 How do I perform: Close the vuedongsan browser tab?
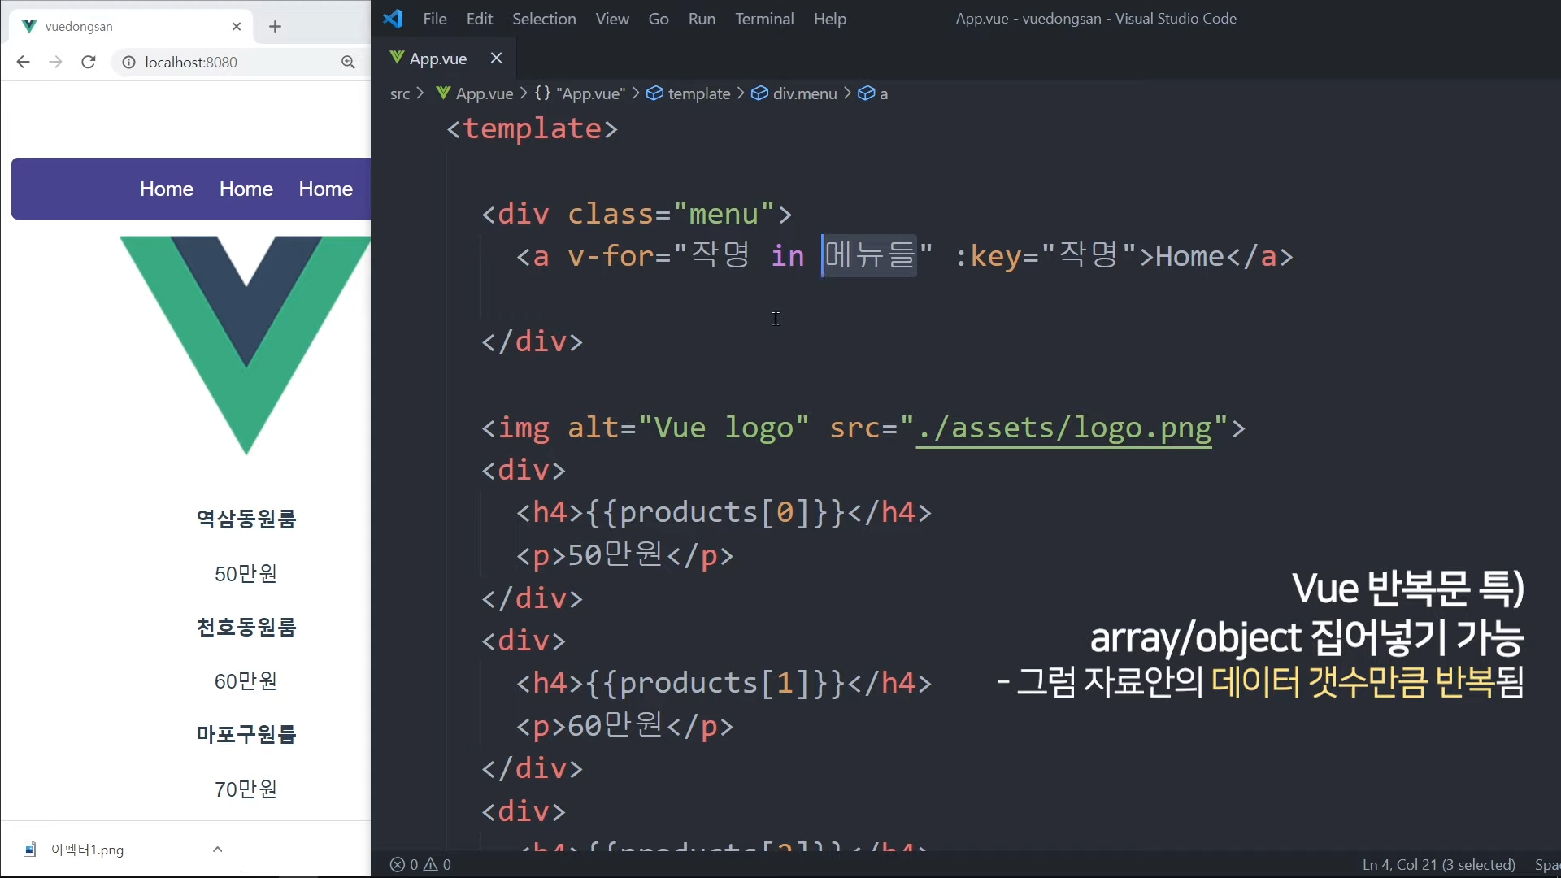(x=237, y=26)
